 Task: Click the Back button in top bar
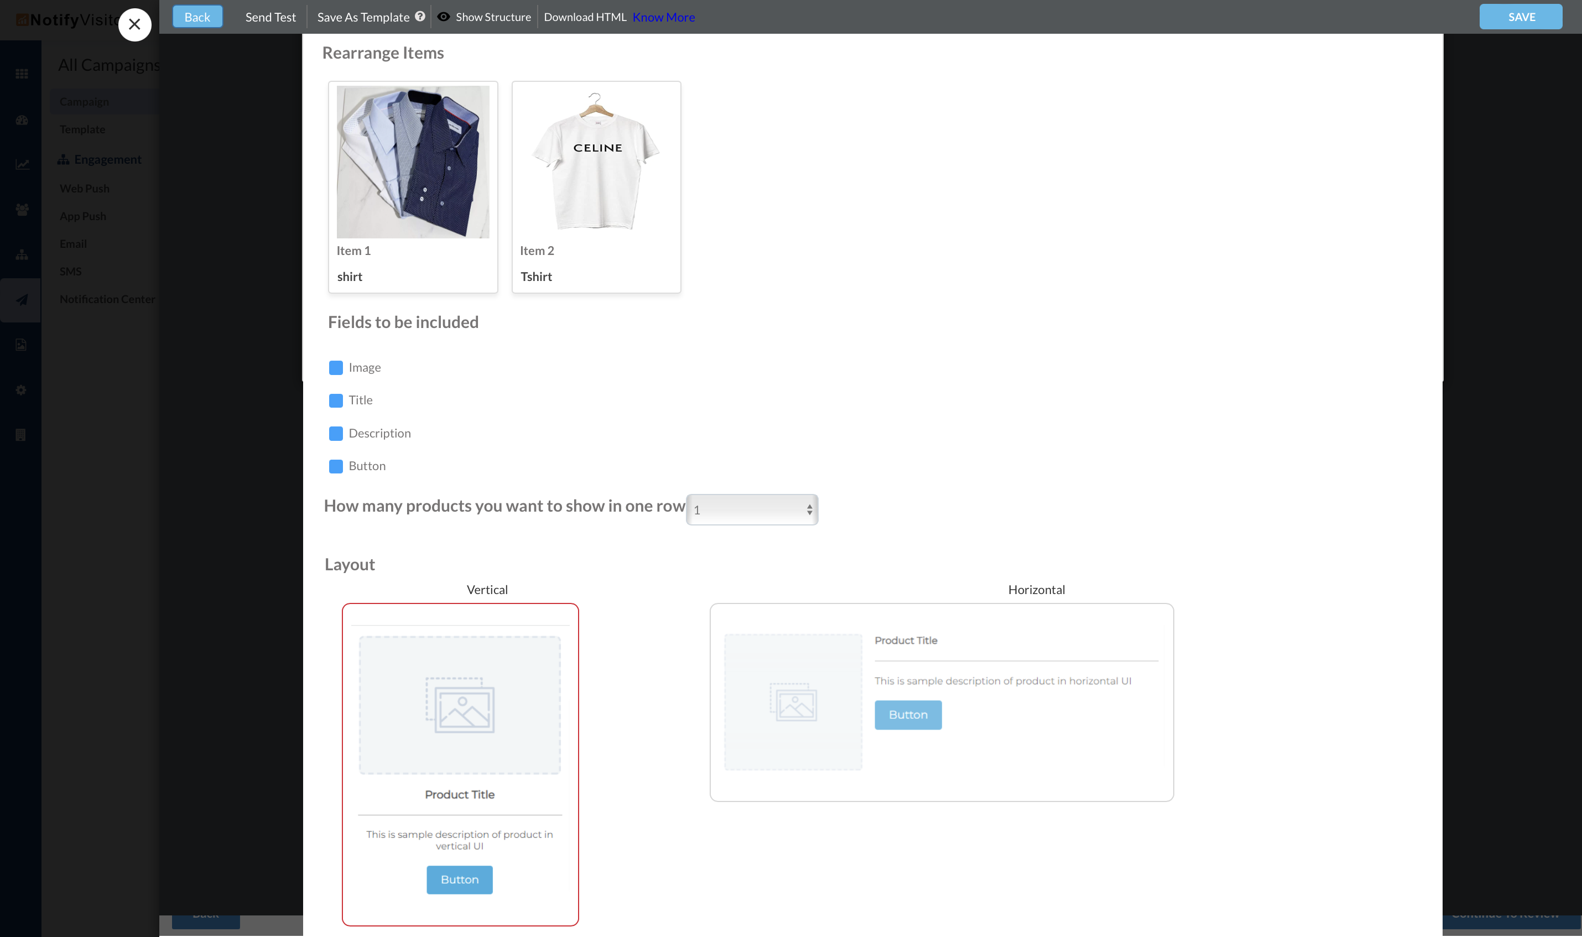point(197,17)
